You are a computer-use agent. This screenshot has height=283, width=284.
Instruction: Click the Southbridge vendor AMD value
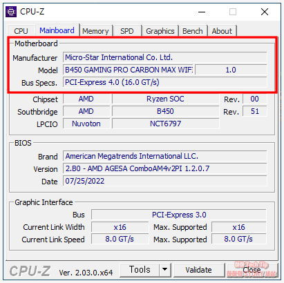point(86,111)
